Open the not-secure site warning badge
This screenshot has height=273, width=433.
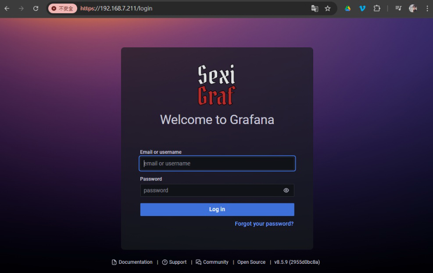63,9
